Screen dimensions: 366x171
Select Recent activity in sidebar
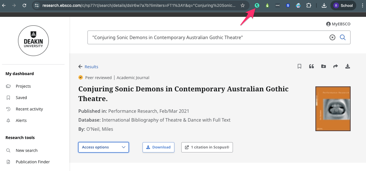click(x=29, y=109)
